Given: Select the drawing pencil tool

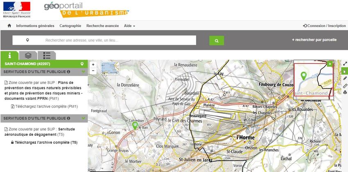Looking at the screenshot, I should coord(345,78).
